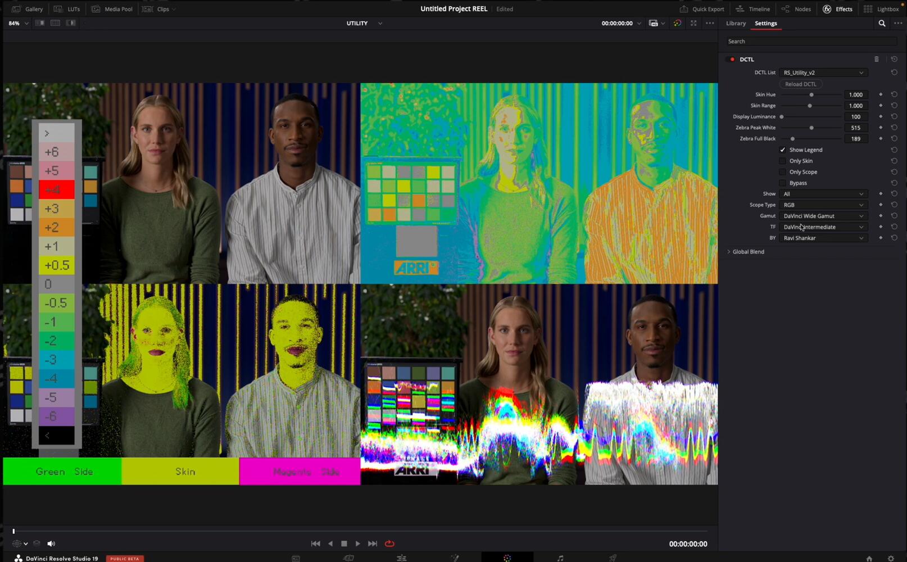The height and width of the screenshot is (562, 907).
Task: Enable the Bypass checkbox
Action: [x=782, y=183]
